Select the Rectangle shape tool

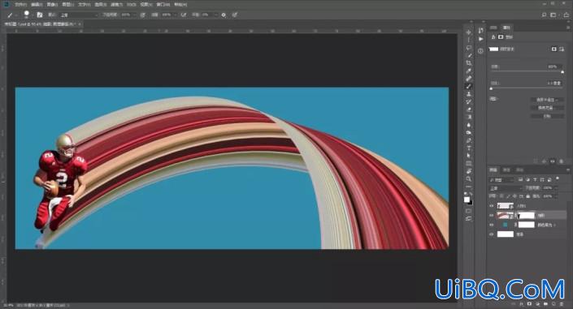coord(469,163)
